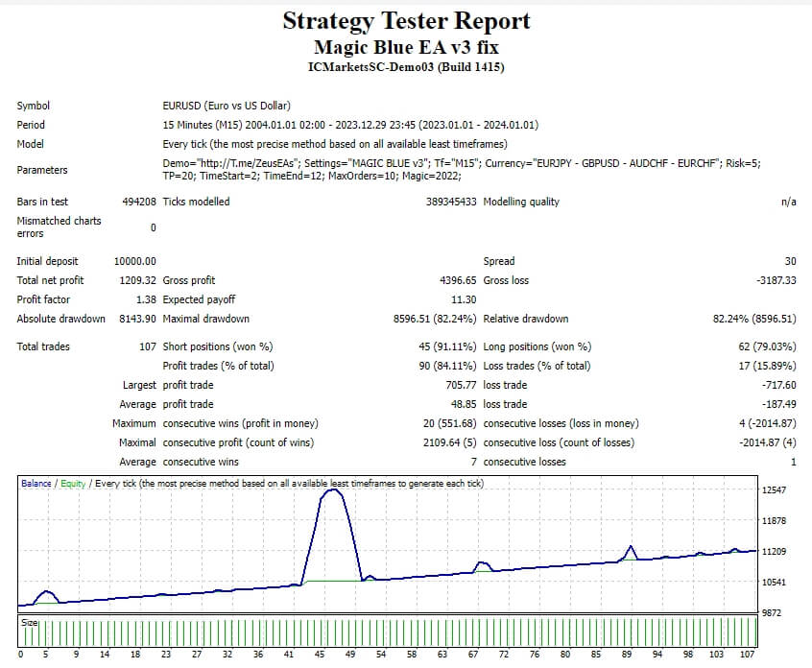
Task: Click the 12547 value on the chart axis
Action: (x=774, y=489)
